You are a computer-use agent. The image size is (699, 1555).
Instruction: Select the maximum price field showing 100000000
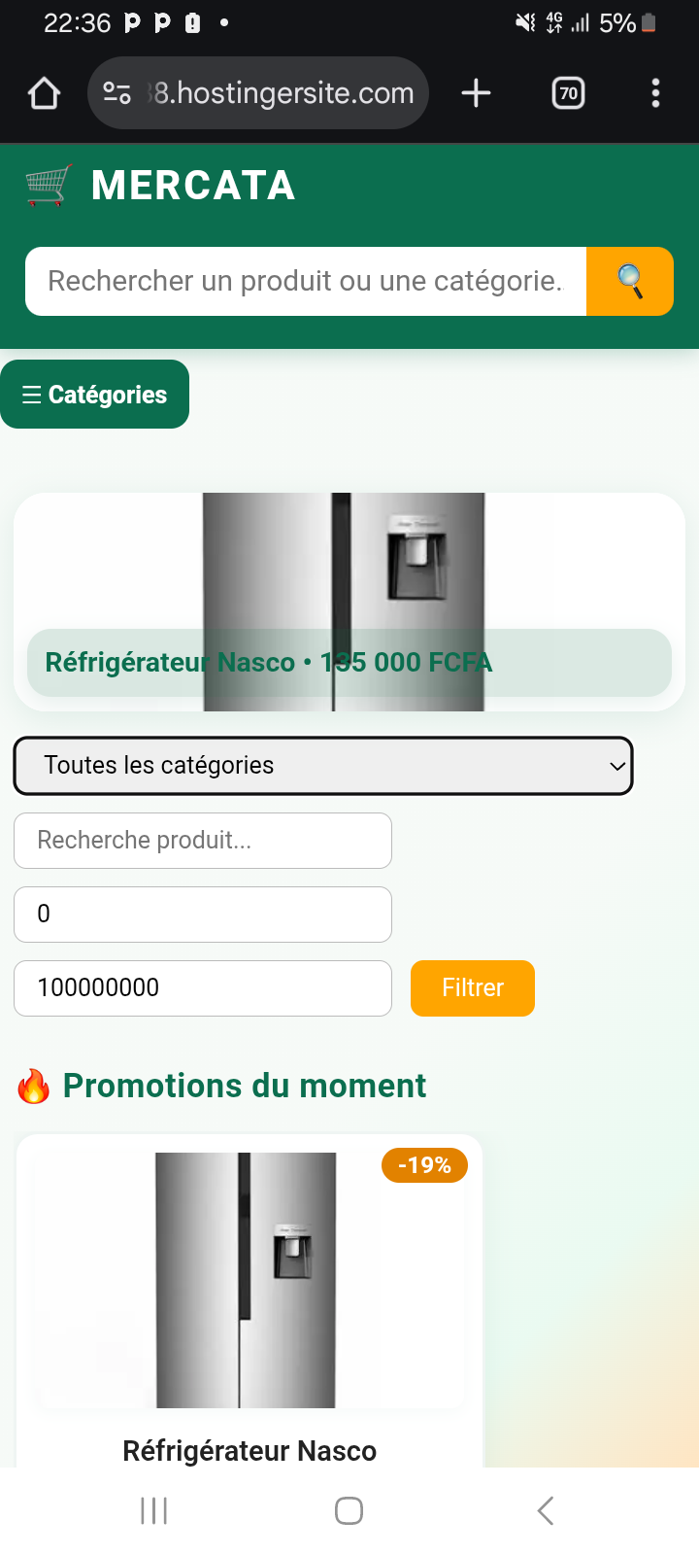[203, 988]
